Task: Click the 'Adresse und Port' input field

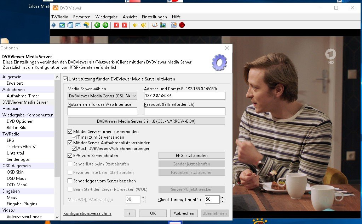Action: (184, 96)
